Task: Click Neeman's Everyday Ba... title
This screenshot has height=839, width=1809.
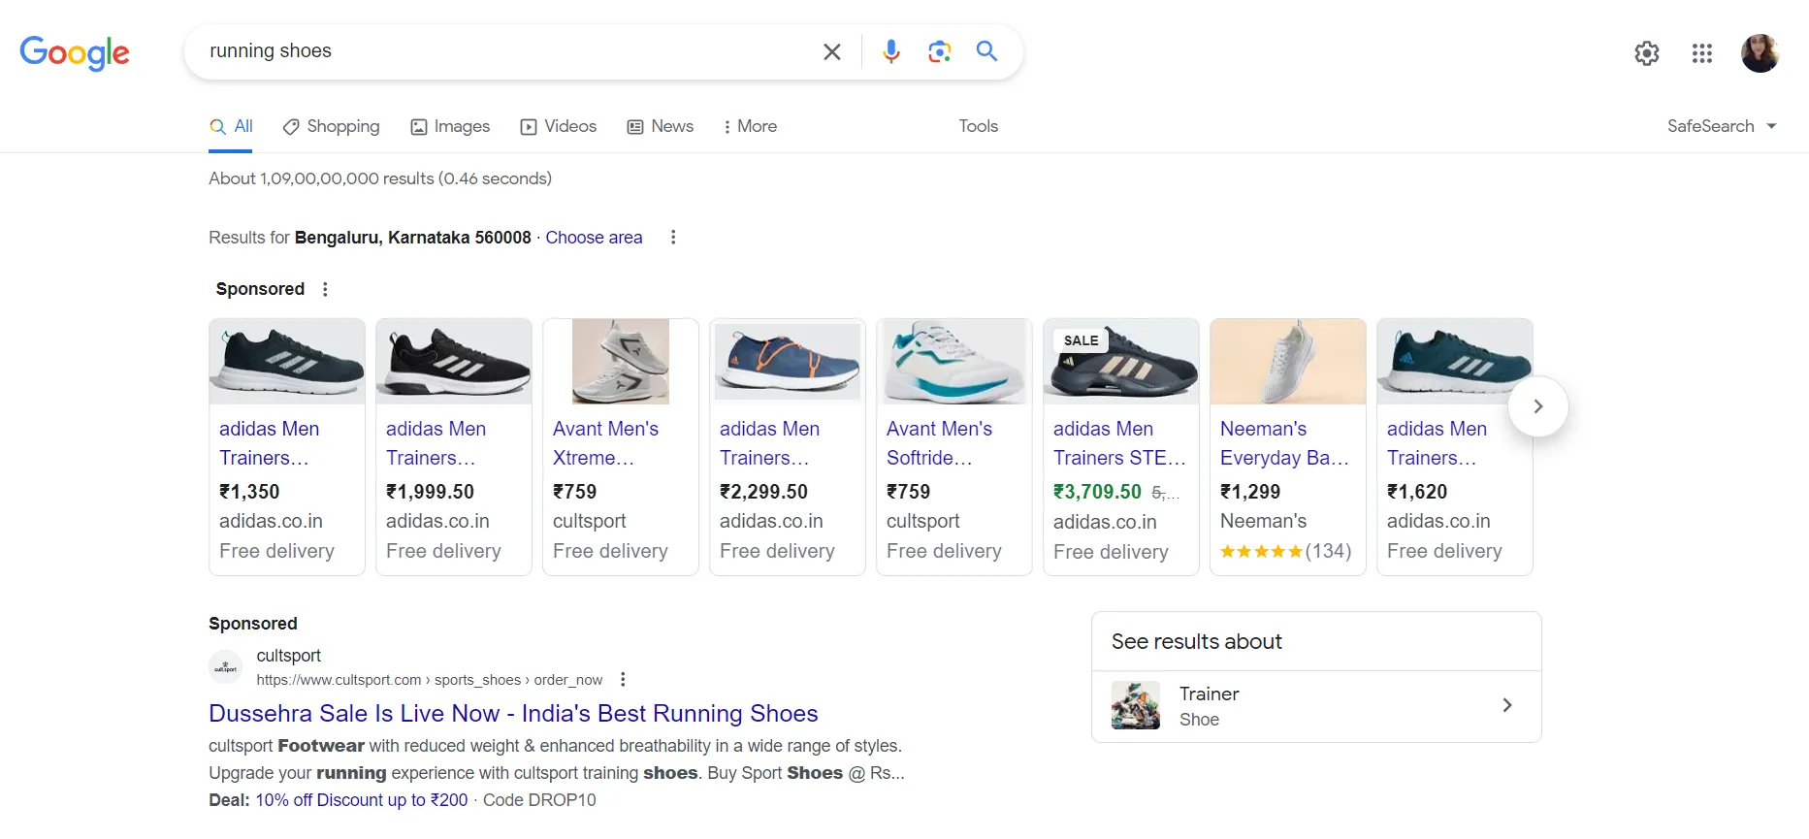Action: (1284, 443)
